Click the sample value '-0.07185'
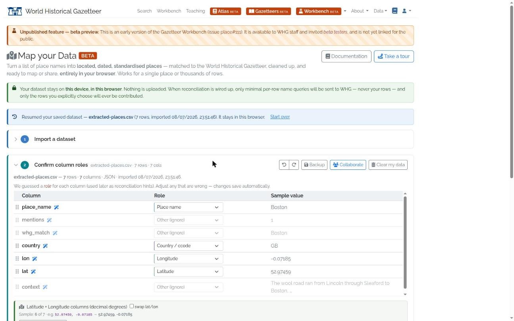514x321 pixels. [x=281, y=259]
